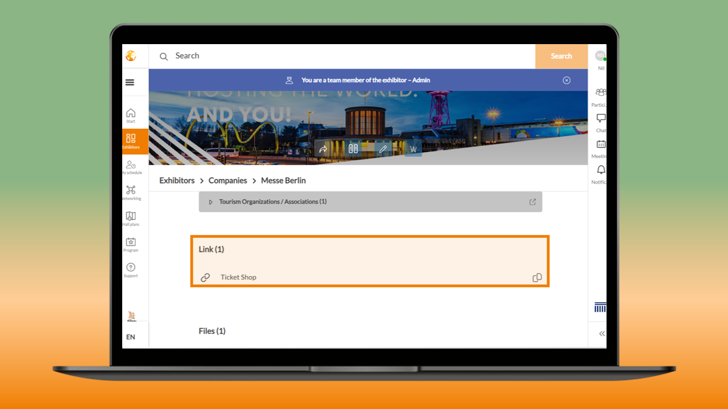Click the blue Messe Berlin logo in right panel
This screenshot has width=728, height=409.
click(600, 308)
